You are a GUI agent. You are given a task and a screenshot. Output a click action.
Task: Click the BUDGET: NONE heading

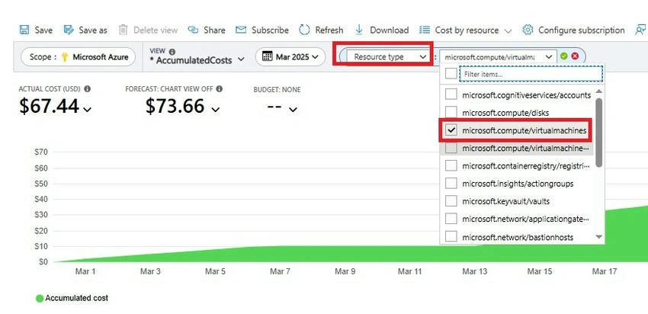point(277,90)
